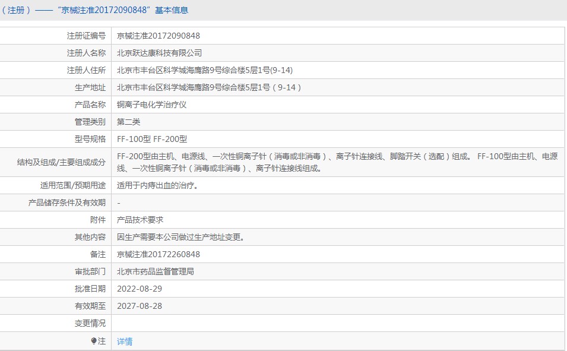
Task: Click the 附件 label
Action: coord(97,220)
